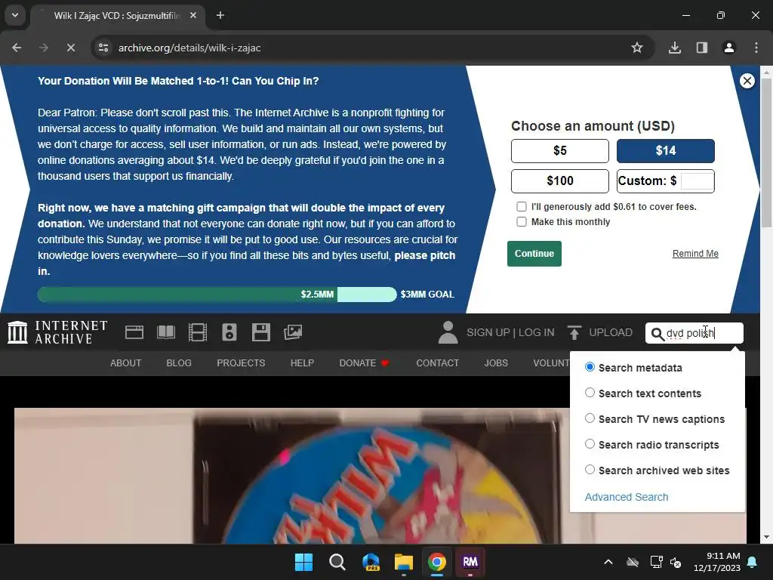Click the Custom donation amount input
Viewport: 773px width, 580px height.
pos(697,181)
